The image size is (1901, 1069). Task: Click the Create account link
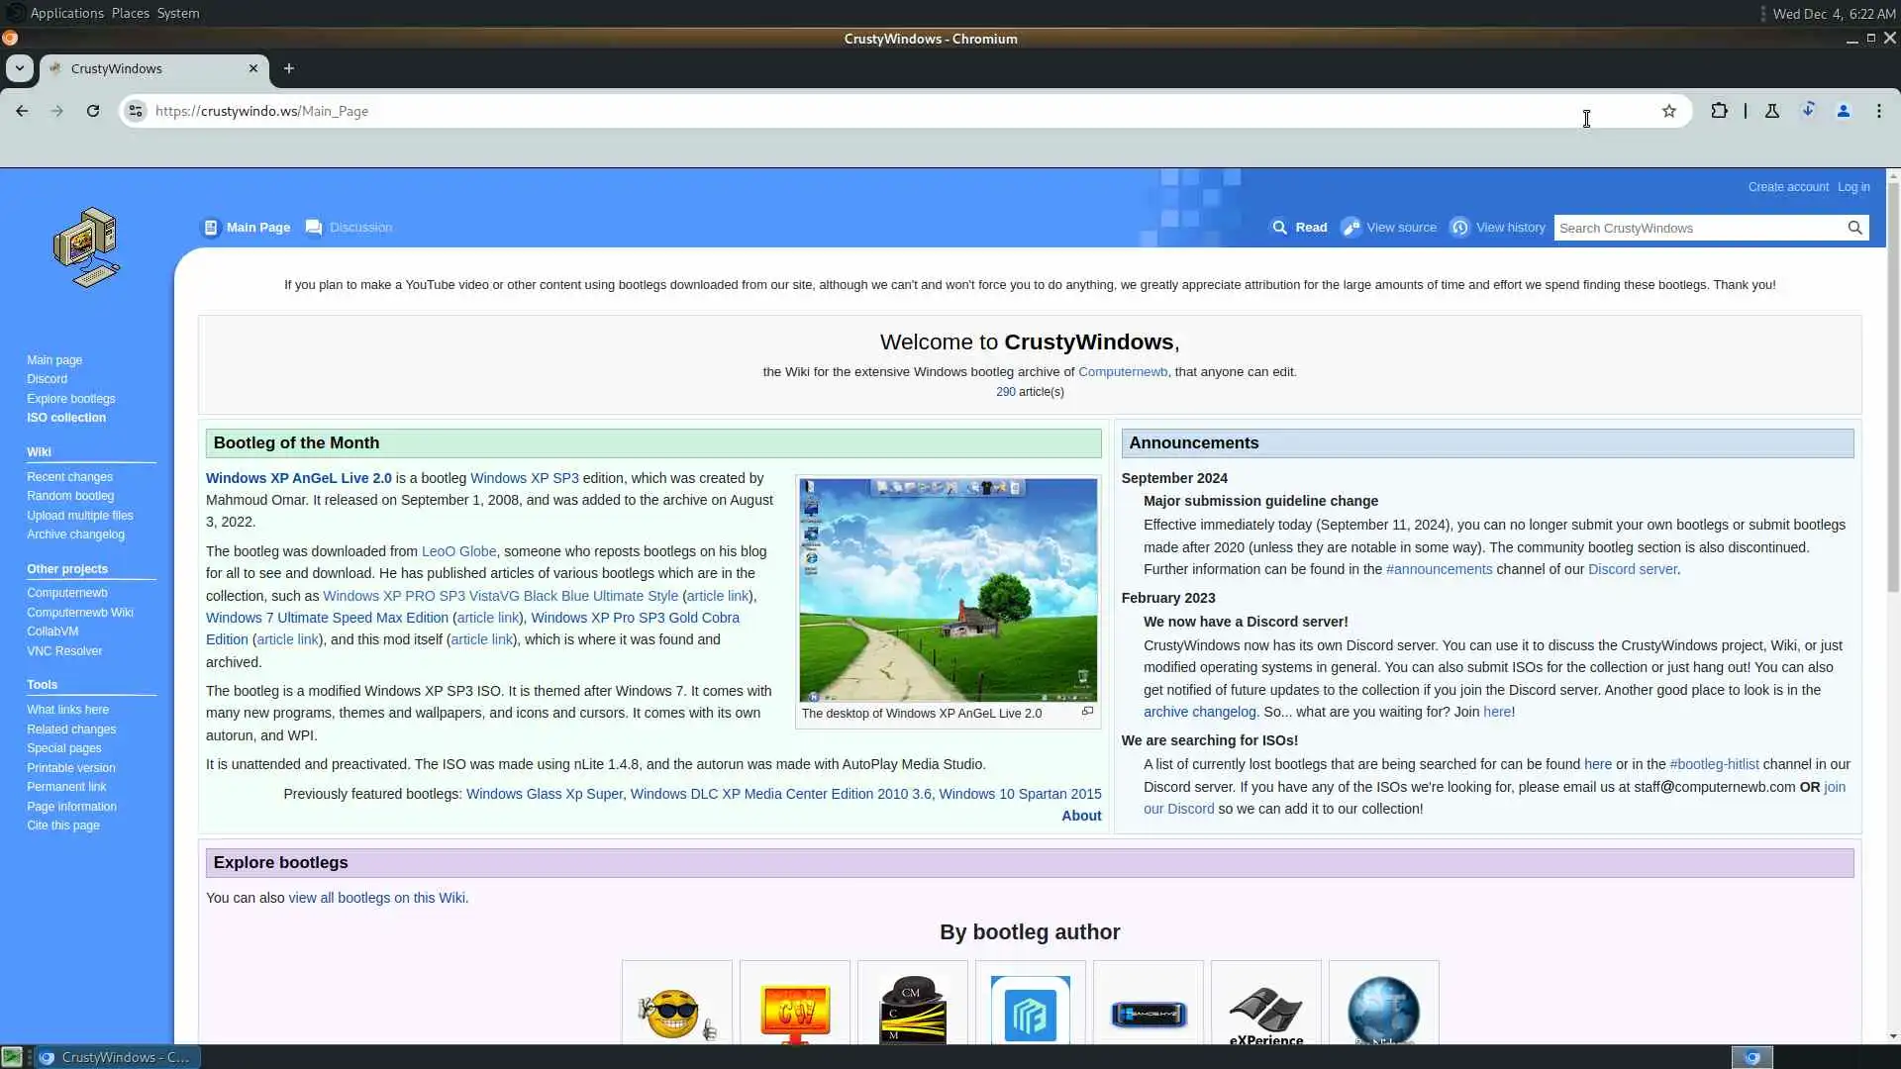tap(1787, 187)
